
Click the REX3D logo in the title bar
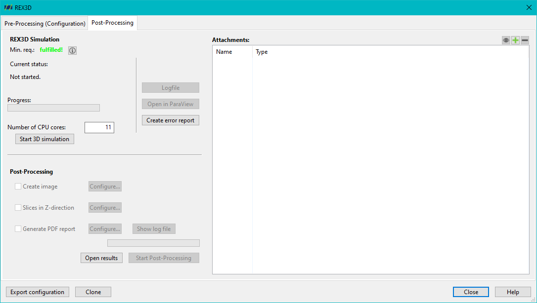[x=8, y=7]
